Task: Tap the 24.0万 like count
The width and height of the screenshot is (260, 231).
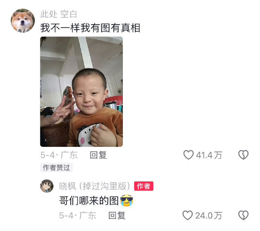Action: (x=208, y=216)
